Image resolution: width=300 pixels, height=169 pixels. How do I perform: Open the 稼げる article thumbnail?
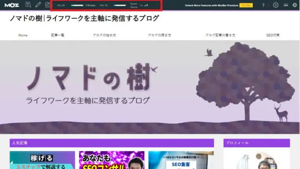click(x=42, y=160)
